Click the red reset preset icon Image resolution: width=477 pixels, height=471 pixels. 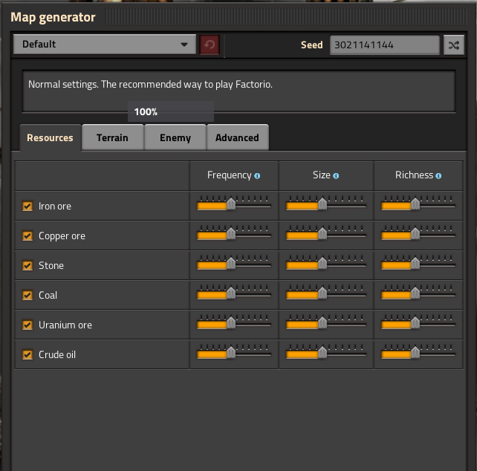pyautogui.click(x=210, y=45)
